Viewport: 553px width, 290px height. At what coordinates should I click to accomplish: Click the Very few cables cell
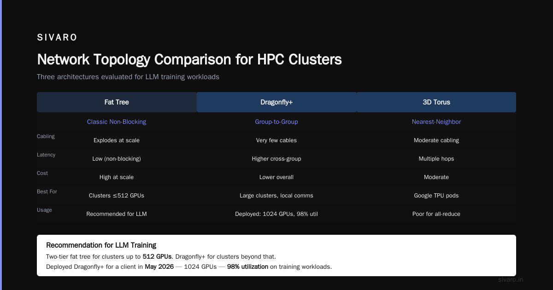point(276,140)
